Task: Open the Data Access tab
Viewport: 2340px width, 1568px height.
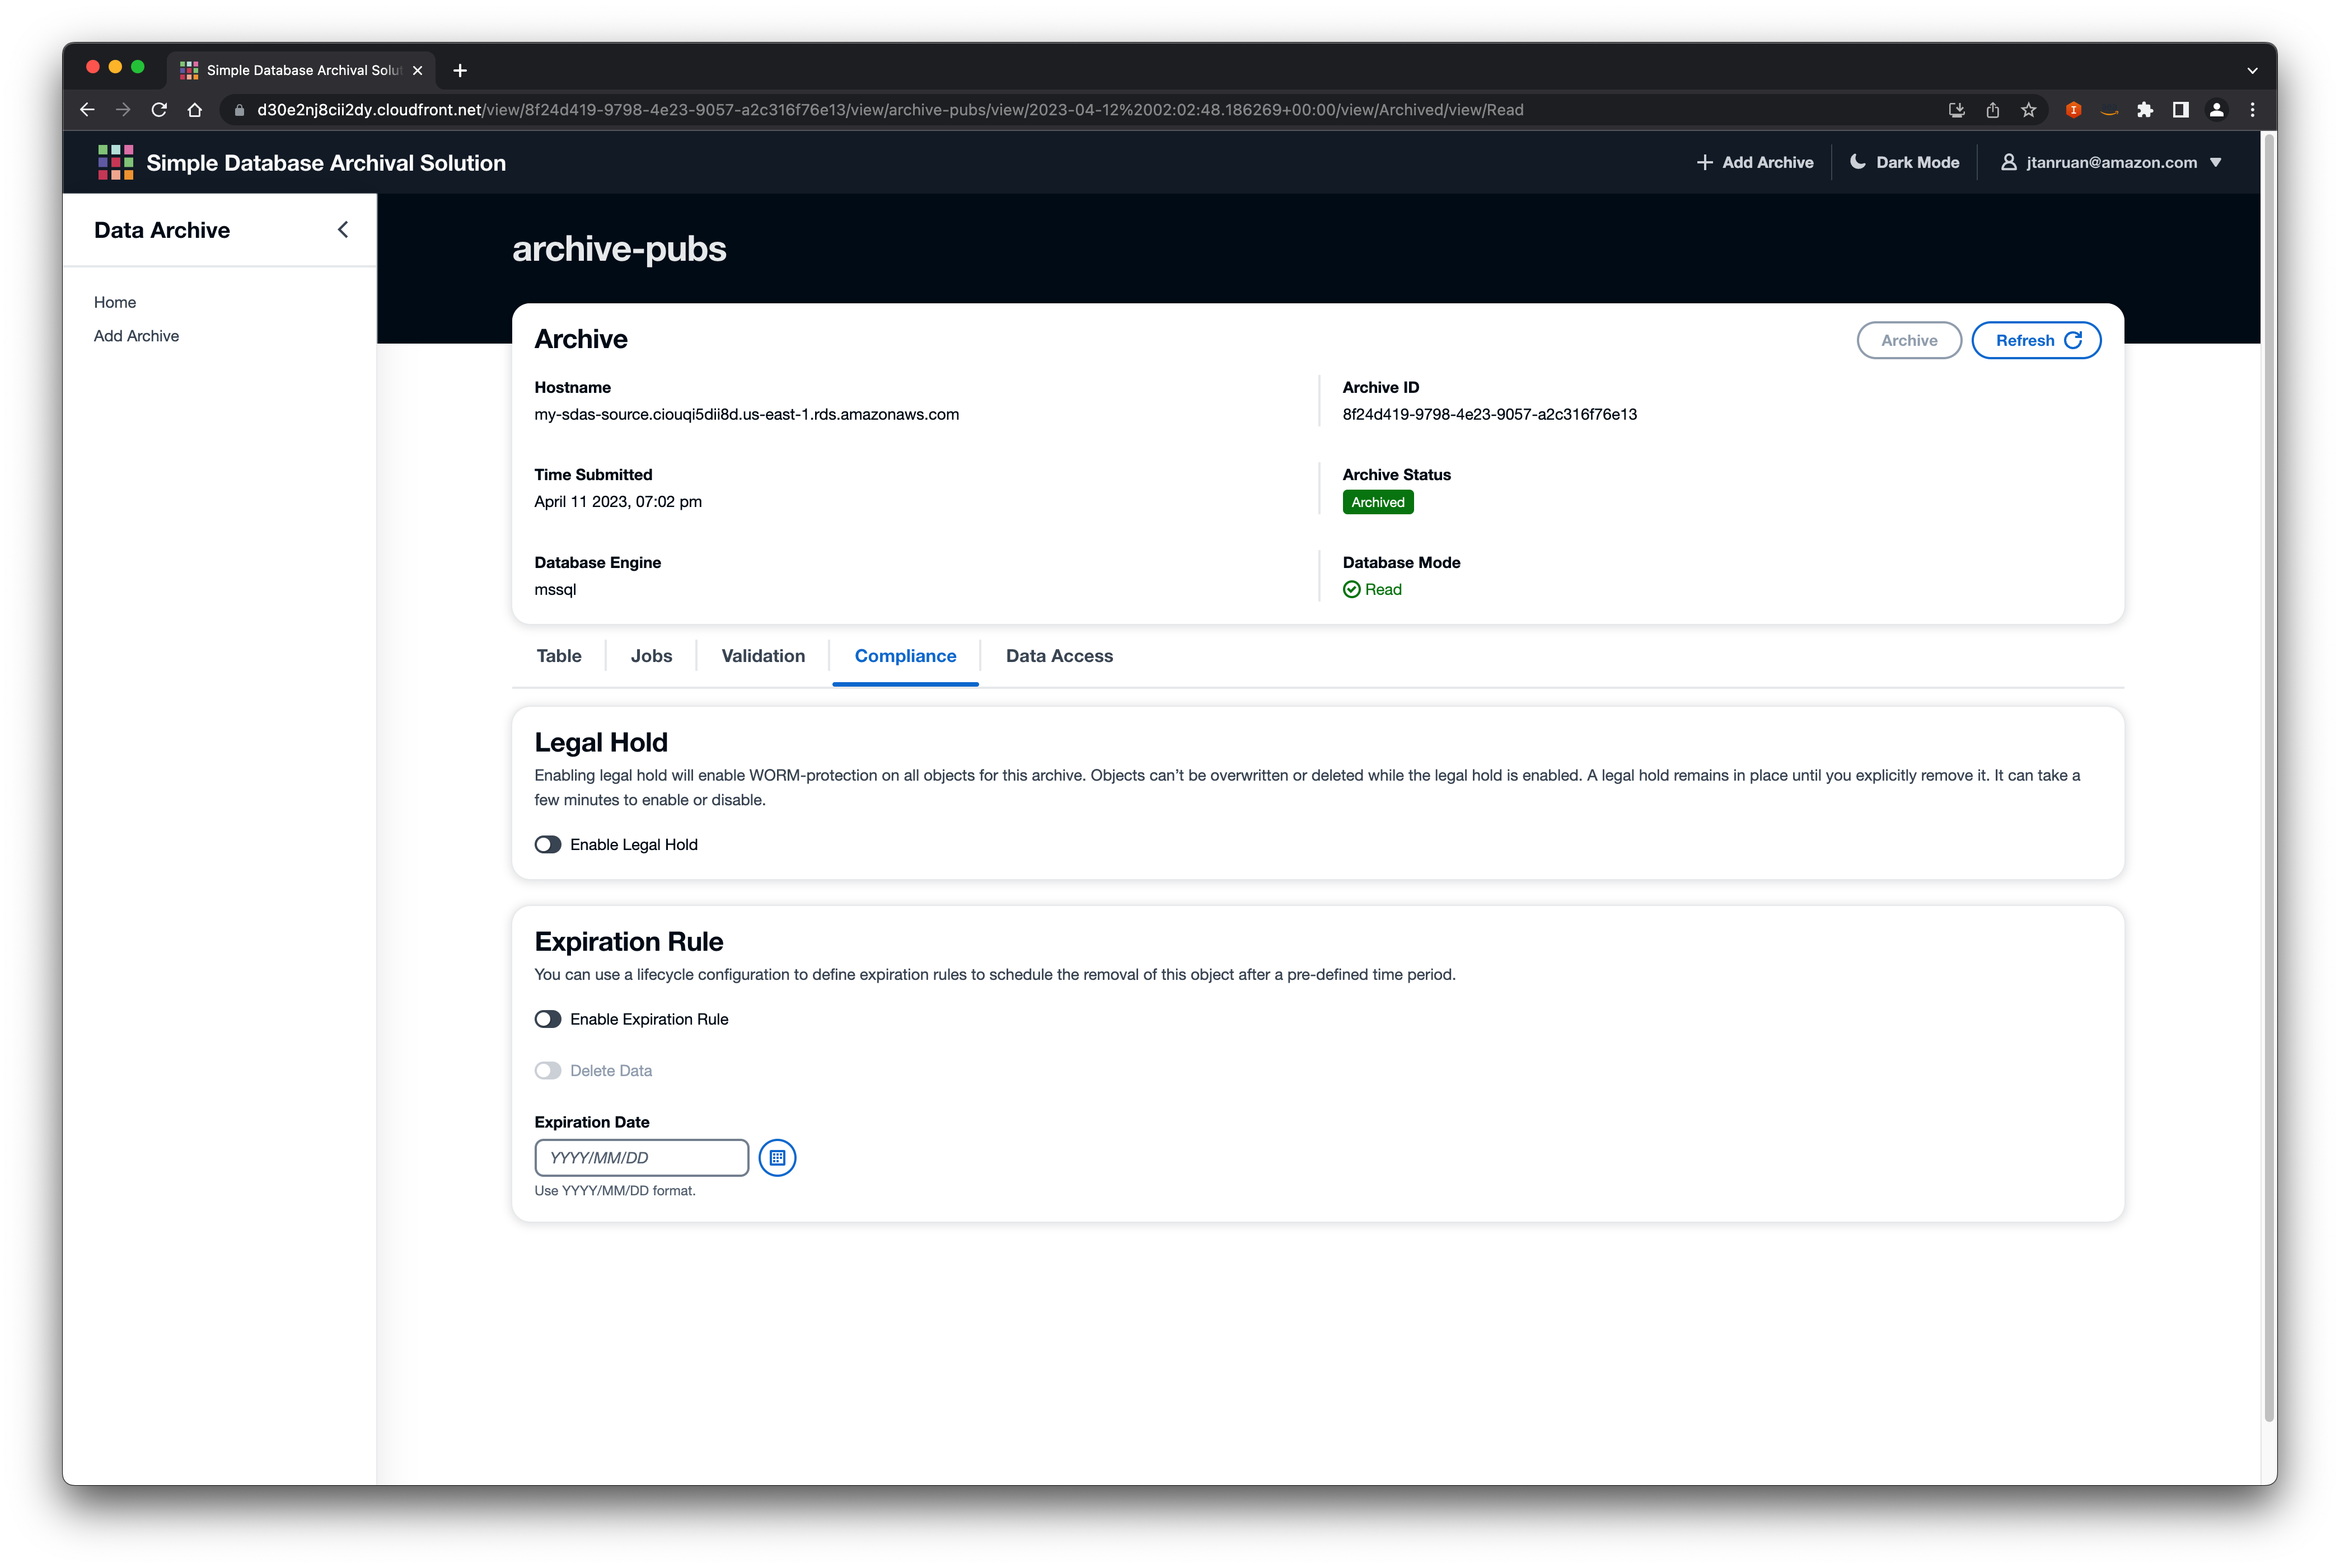Action: 1059,656
